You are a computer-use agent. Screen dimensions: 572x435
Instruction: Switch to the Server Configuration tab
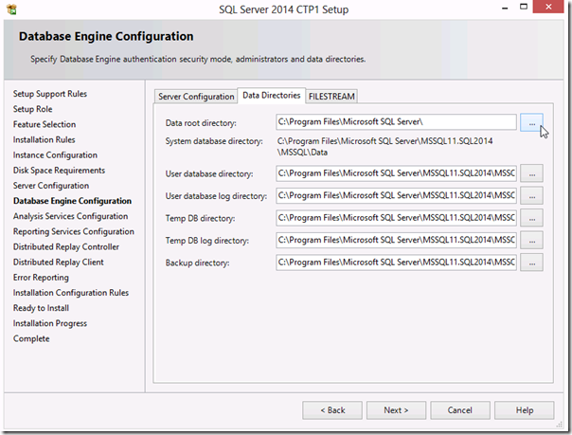(x=196, y=97)
